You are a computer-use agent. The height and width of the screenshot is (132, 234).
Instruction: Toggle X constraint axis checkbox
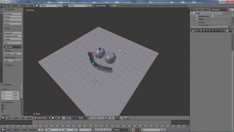point(3,105)
